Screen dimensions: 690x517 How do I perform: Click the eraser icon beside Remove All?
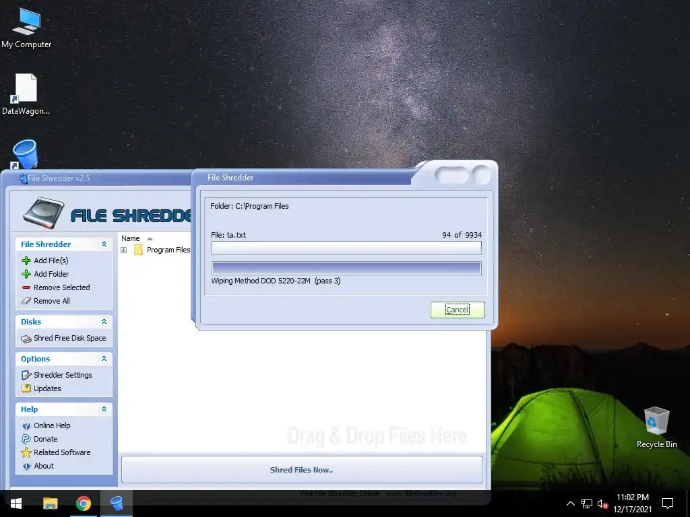coord(26,301)
